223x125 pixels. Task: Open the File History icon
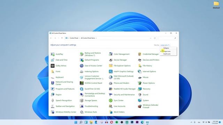coord(140,66)
